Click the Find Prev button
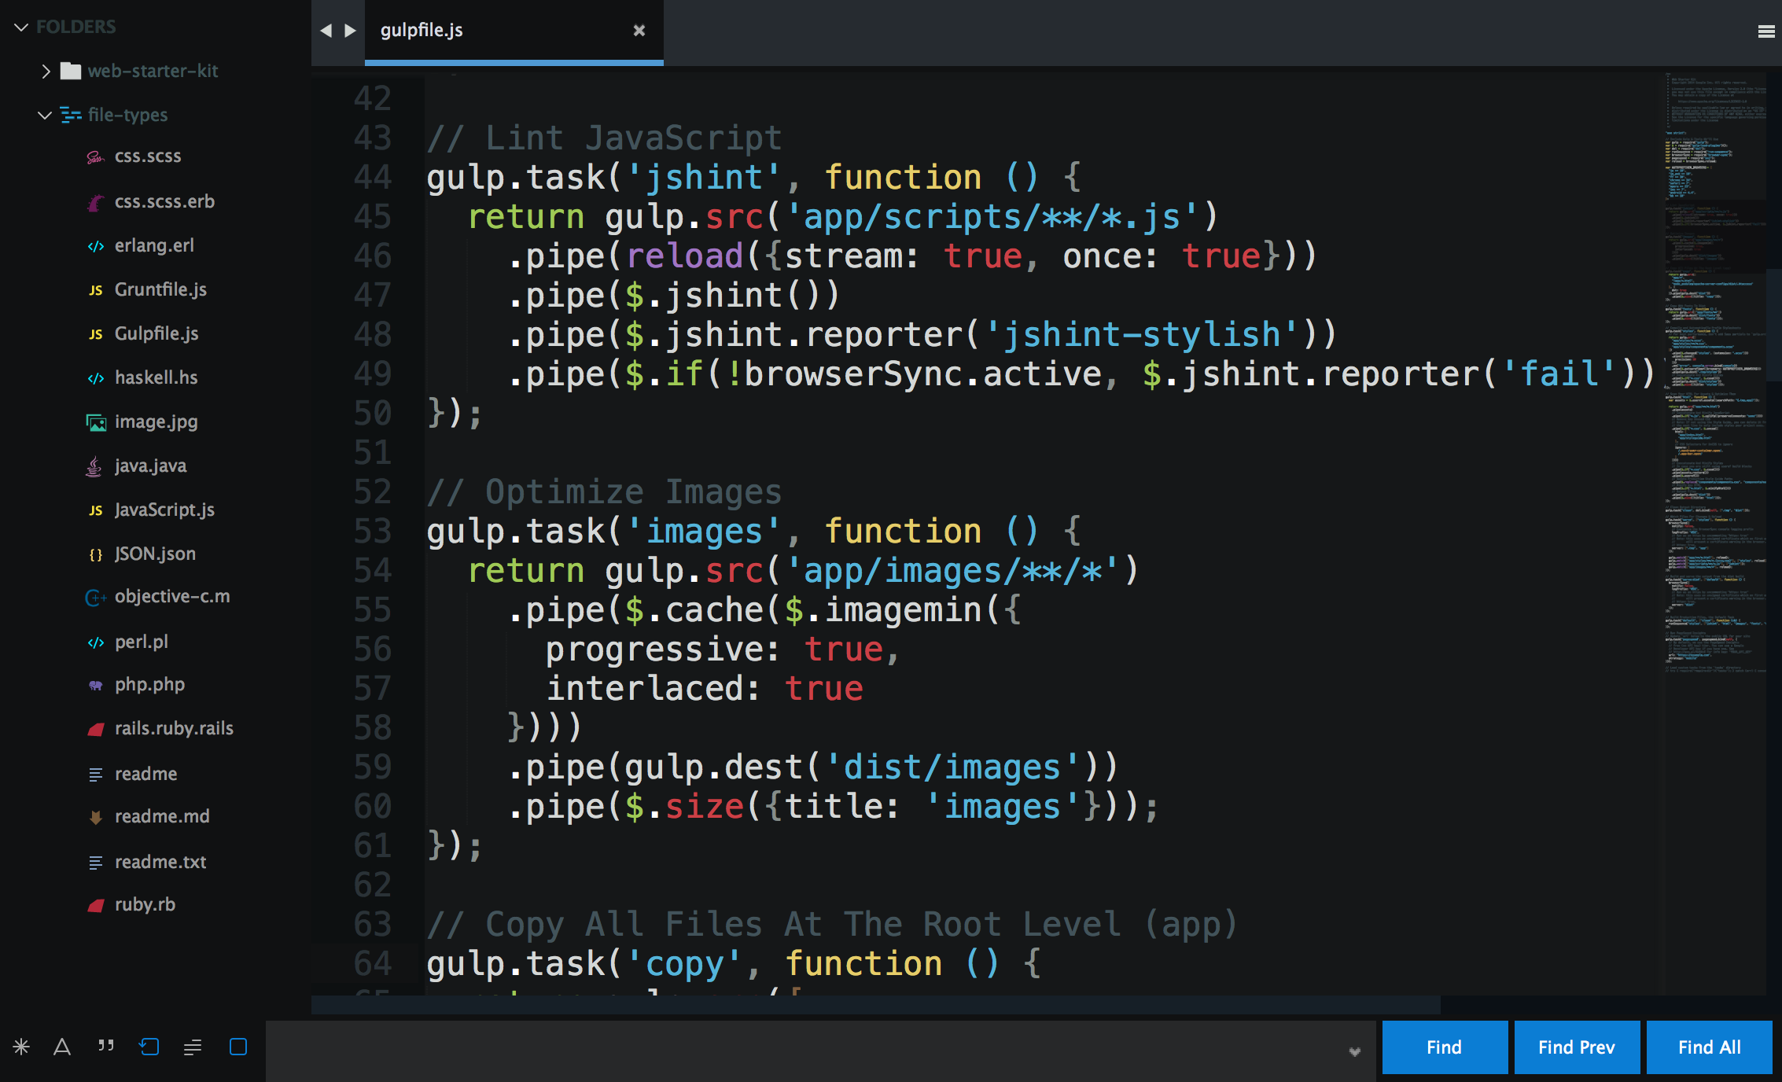Viewport: 1782px width, 1082px height. pyautogui.click(x=1576, y=1047)
